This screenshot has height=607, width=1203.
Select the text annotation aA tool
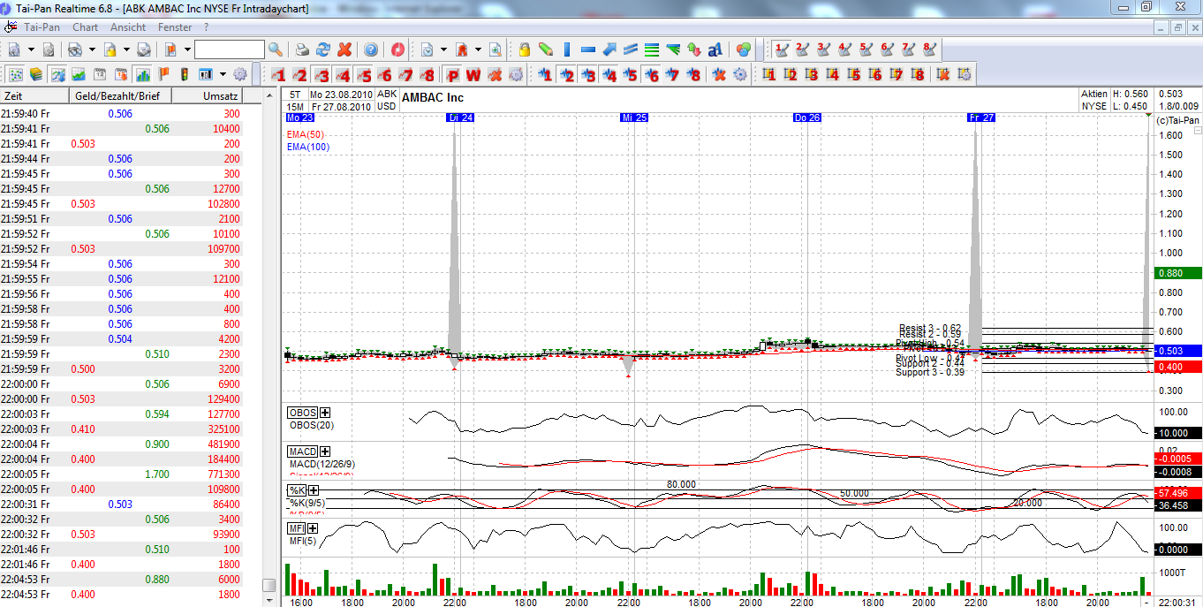tap(714, 49)
